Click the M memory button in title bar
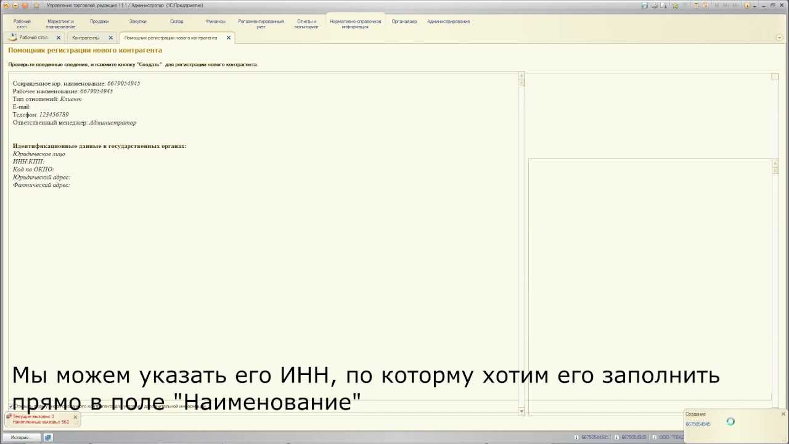The width and height of the screenshot is (789, 444). tap(716, 6)
